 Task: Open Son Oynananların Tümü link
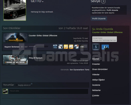coord(79,70)
